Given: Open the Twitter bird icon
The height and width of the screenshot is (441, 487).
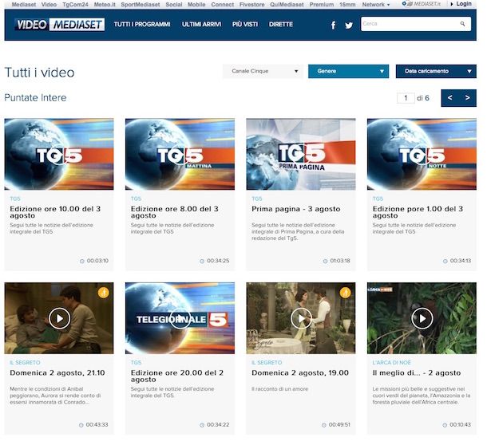Looking at the screenshot, I should (x=349, y=26).
